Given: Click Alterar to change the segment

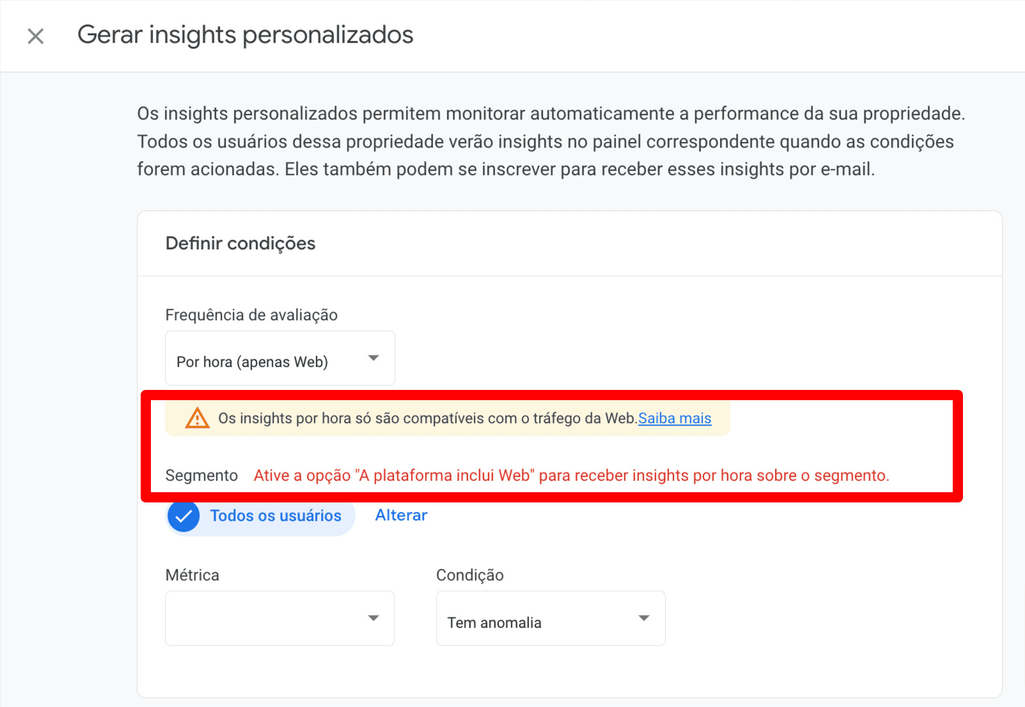Looking at the screenshot, I should 400,515.
